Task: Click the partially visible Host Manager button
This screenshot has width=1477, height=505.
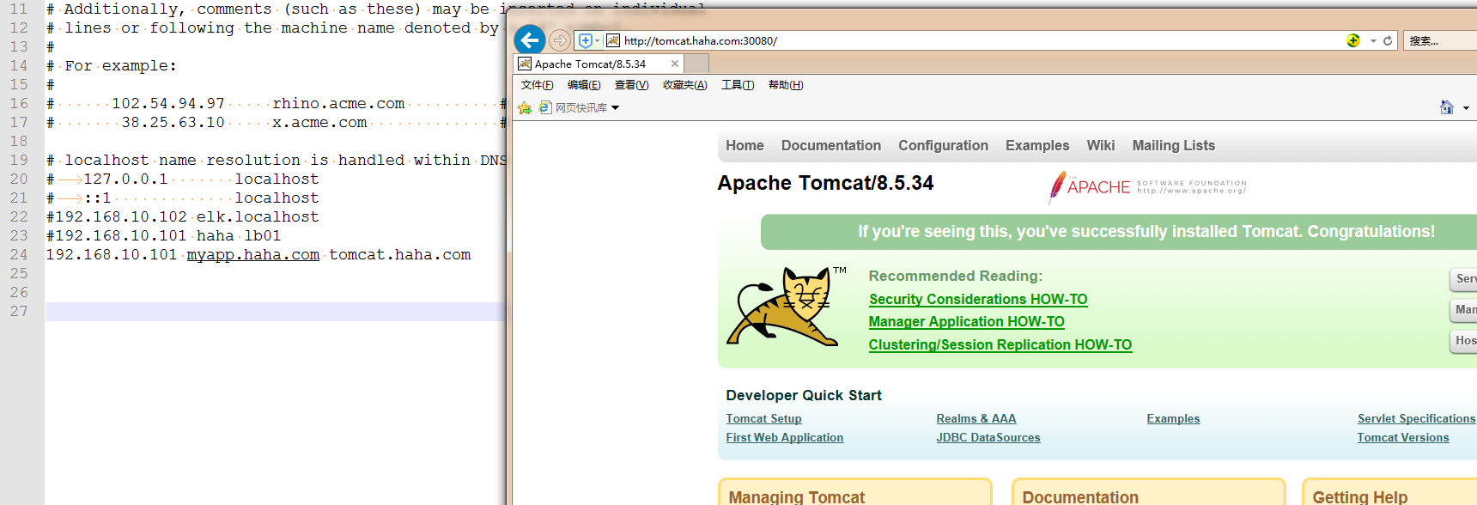Action: click(1463, 341)
